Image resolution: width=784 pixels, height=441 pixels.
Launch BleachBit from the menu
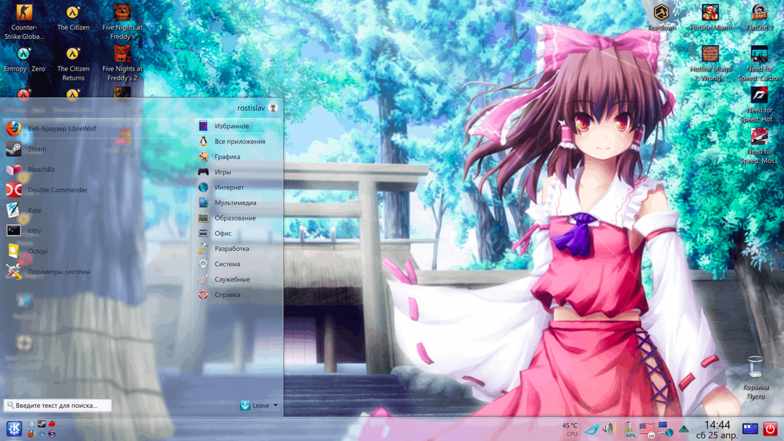[x=44, y=169]
